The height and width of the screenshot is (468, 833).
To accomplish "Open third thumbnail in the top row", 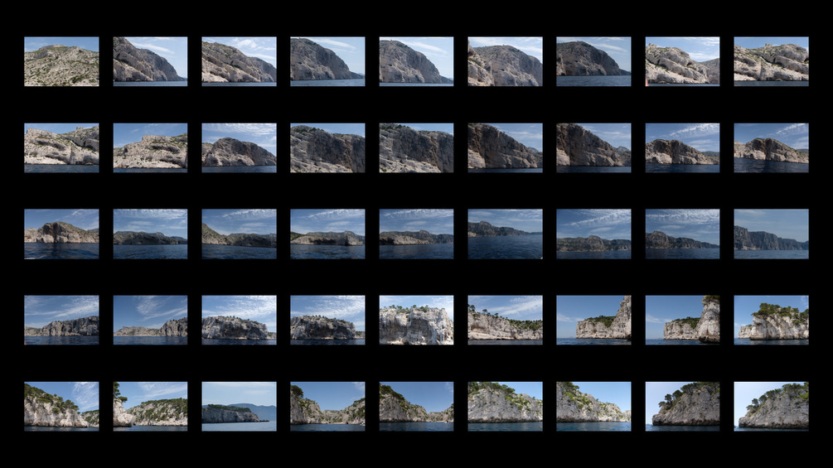I will [x=239, y=61].
